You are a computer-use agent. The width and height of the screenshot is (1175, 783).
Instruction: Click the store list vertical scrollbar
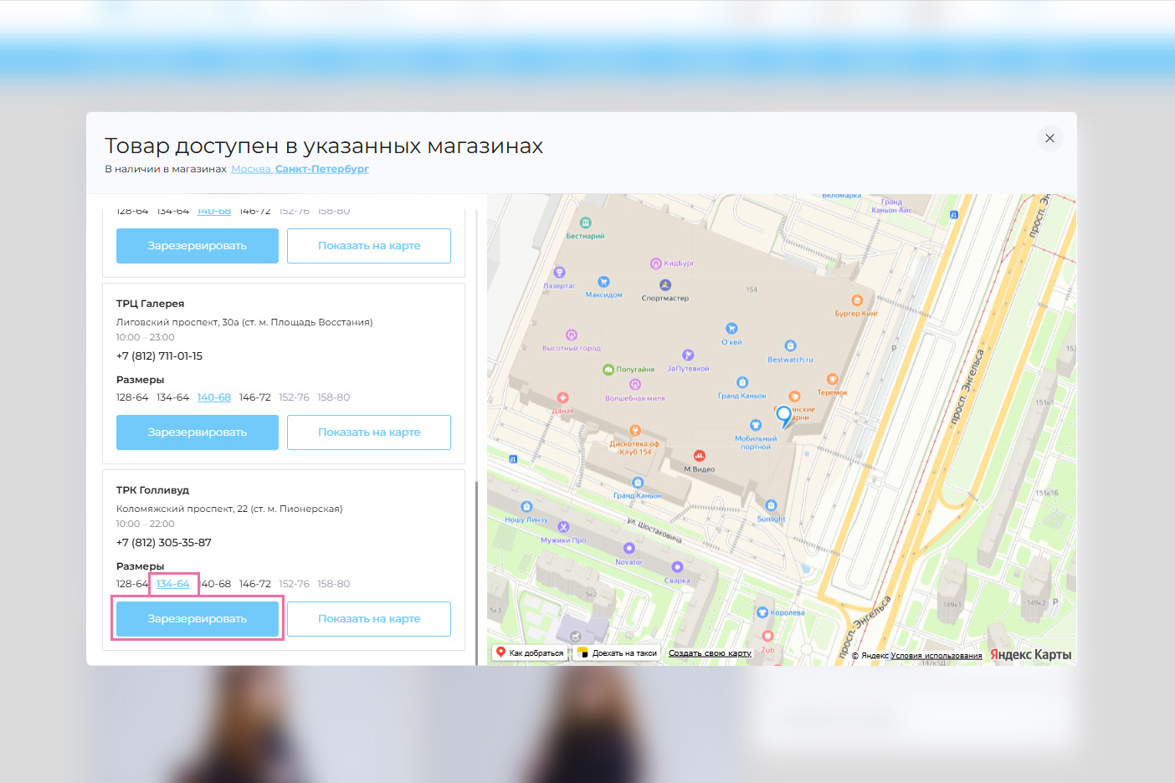(477, 573)
